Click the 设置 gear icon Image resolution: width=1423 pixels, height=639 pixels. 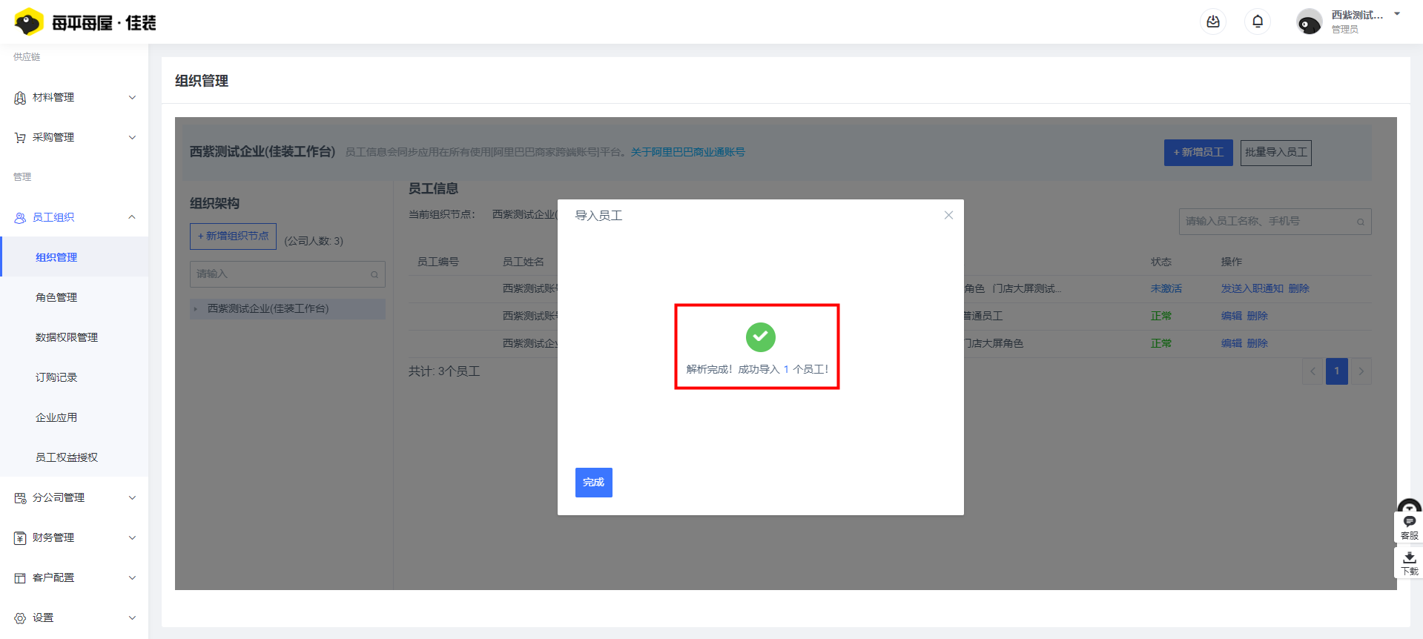click(20, 618)
